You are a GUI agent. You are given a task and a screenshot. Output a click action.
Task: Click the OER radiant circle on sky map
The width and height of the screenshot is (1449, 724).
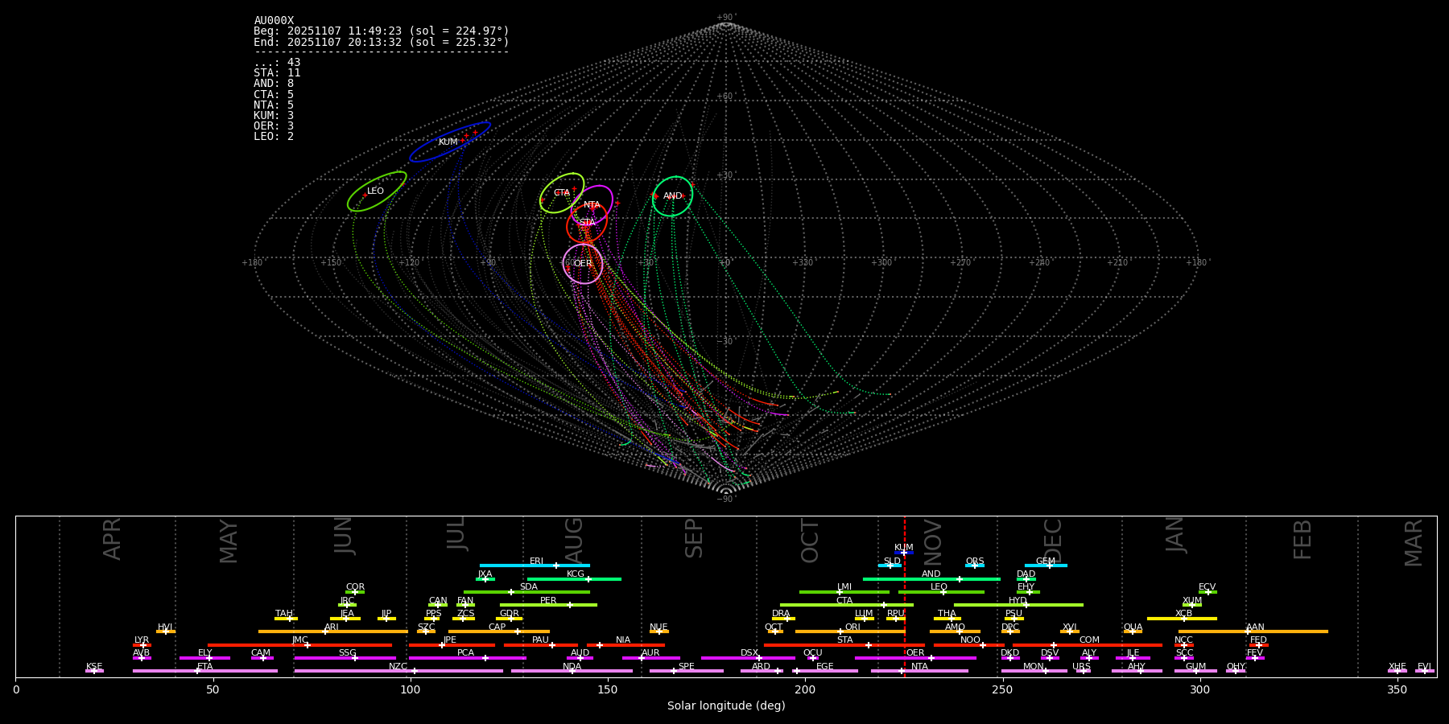coord(583,264)
